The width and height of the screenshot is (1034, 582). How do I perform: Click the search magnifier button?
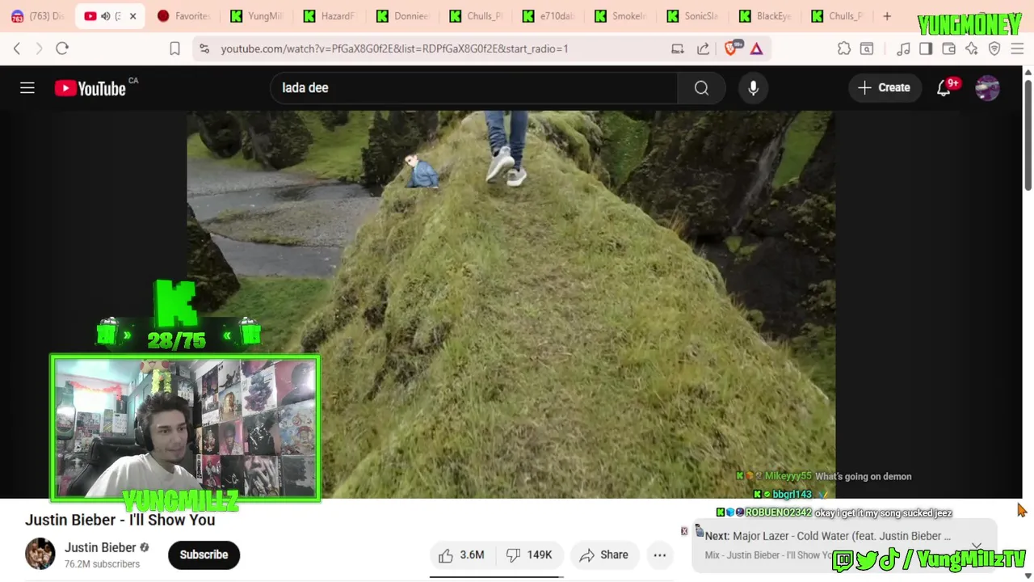click(701, 87)
